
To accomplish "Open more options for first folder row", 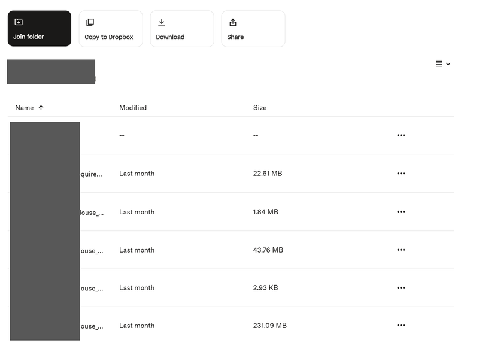I will tap(401, 135).
